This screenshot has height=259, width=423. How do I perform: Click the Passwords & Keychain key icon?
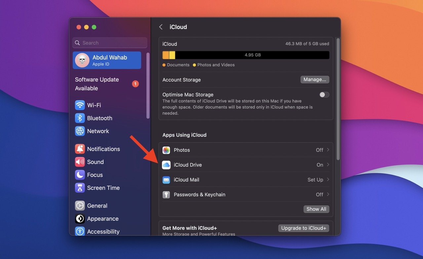[166, 194]
